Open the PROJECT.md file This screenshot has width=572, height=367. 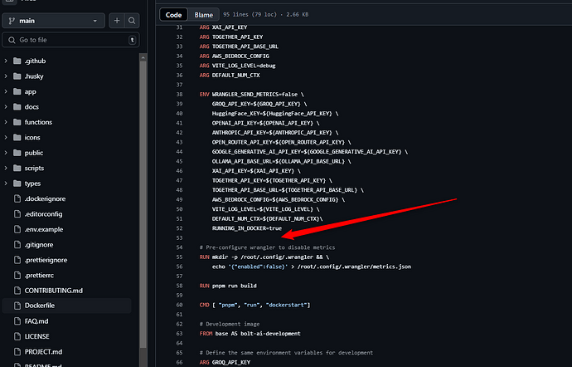click(x=43, y=352)
